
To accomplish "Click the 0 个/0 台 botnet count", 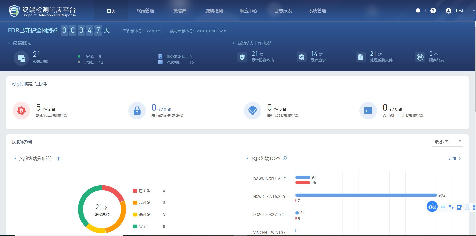I will pos(277,108).
